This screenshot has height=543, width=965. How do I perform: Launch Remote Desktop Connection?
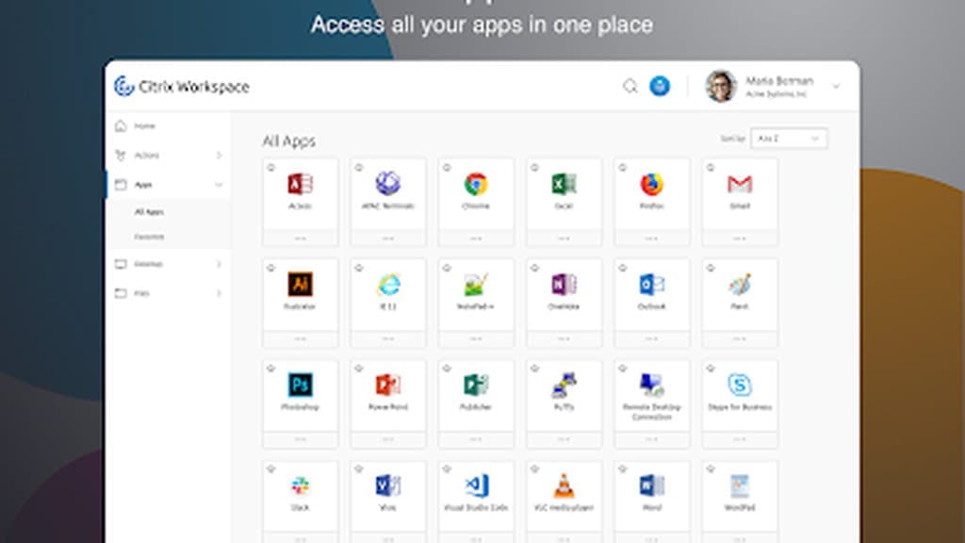(652, 385)
